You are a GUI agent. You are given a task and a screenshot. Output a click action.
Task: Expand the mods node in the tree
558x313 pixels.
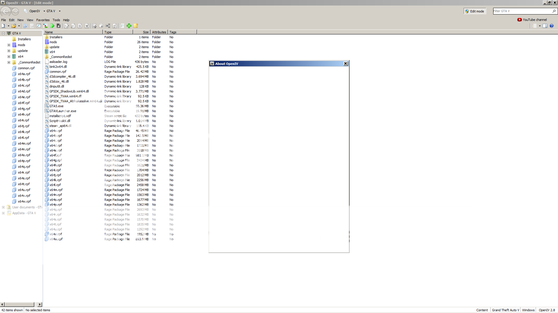(x=9, y=45)
